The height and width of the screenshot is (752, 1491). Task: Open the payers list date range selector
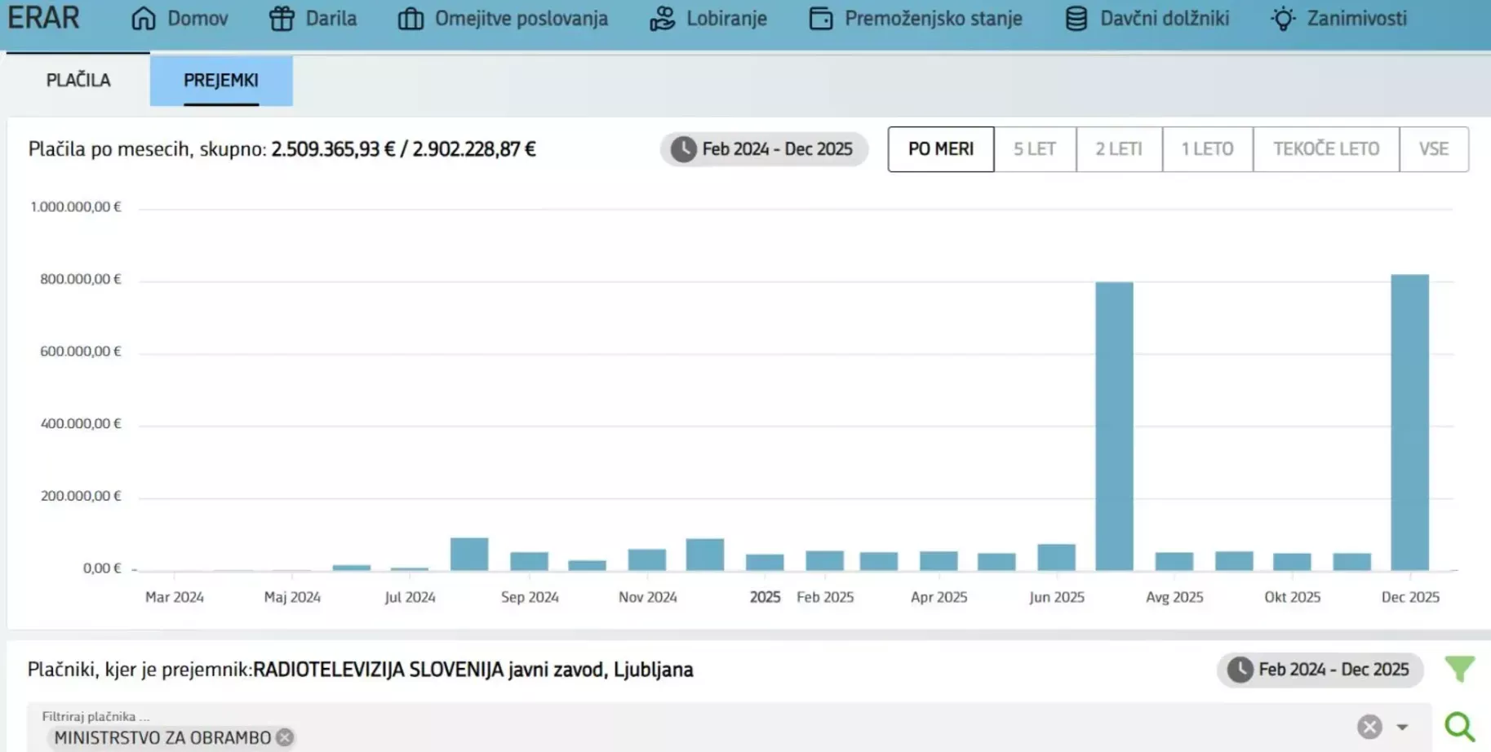(1320, 670)
